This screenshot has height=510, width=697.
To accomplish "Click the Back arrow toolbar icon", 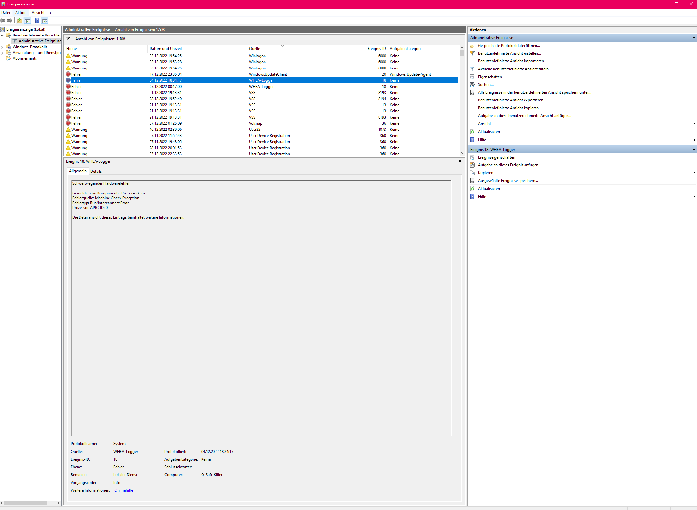I will coord(3,21).
